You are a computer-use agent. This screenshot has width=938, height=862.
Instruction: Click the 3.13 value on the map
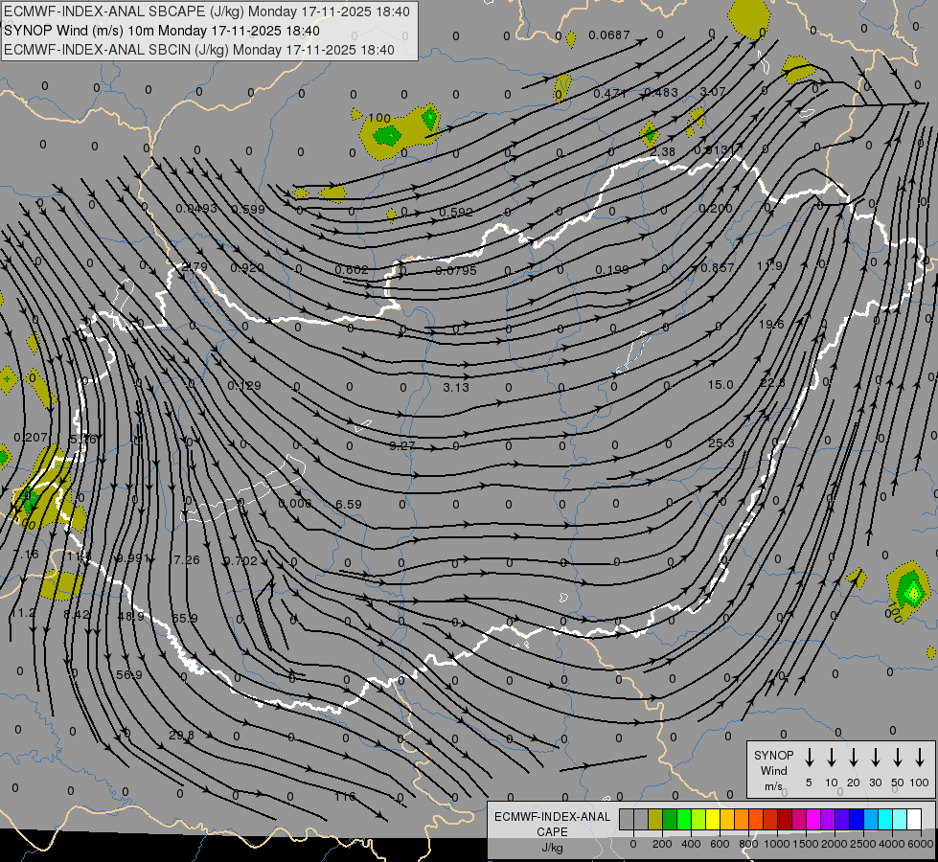click(x=456, y=388)
